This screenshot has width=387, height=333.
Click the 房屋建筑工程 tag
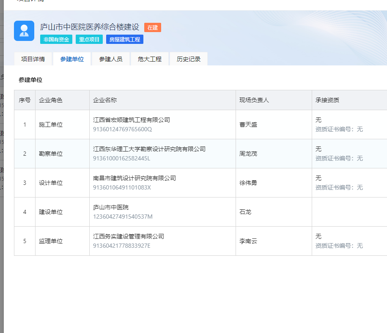[x=124, y=40]
